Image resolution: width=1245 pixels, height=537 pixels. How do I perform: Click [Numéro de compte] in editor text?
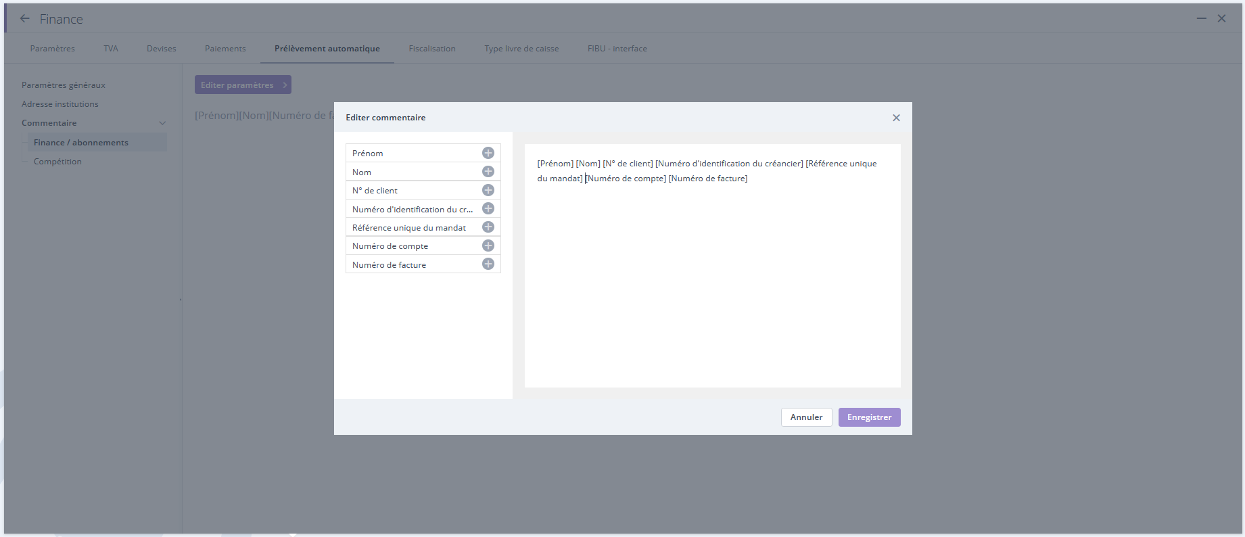click(x=626, y=179)
